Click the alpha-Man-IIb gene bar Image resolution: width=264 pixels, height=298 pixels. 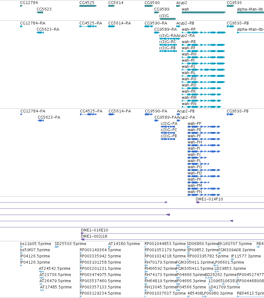click(x=250, y=12)
